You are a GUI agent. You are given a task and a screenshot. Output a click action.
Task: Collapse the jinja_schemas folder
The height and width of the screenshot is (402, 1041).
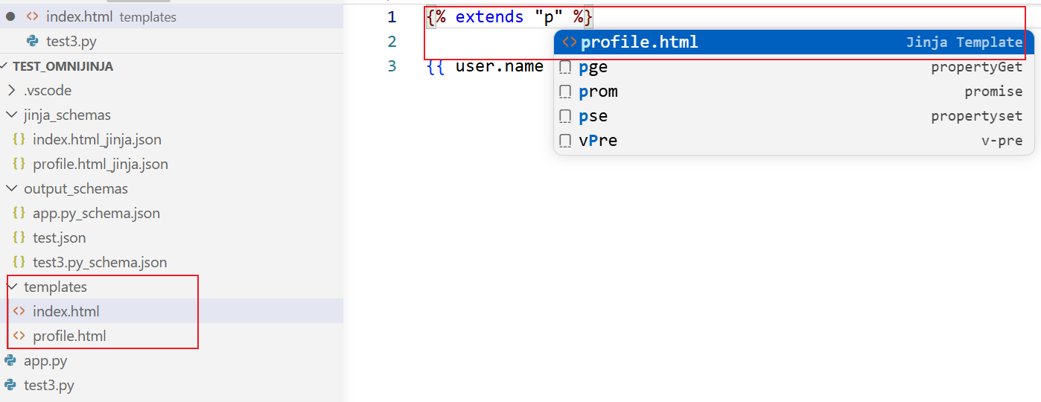(x=171, y=115)
